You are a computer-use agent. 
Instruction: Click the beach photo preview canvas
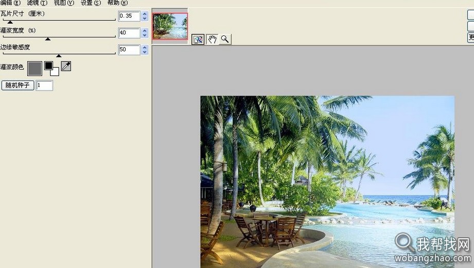327,182
